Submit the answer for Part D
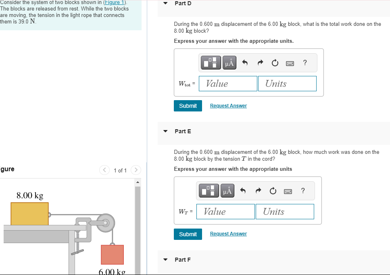 pos(188,105)
